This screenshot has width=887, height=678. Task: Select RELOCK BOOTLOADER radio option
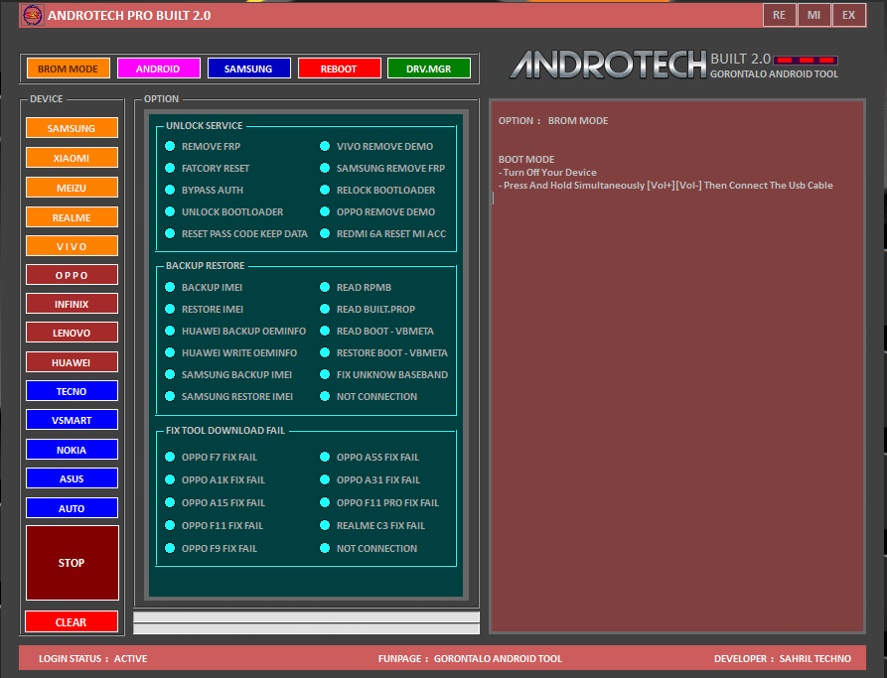(377, 190)
